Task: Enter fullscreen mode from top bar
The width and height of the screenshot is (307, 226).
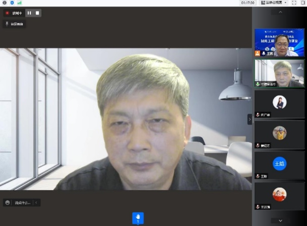Action: pyautogui.click(x=294, y=3)
